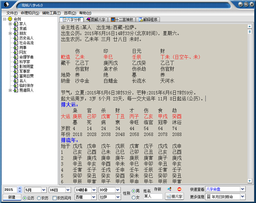Image resolution: width=256 pixels, height=203 pixels.
Task: Open the 命理知识(S) menu
Action: click(x=30, y=13)
